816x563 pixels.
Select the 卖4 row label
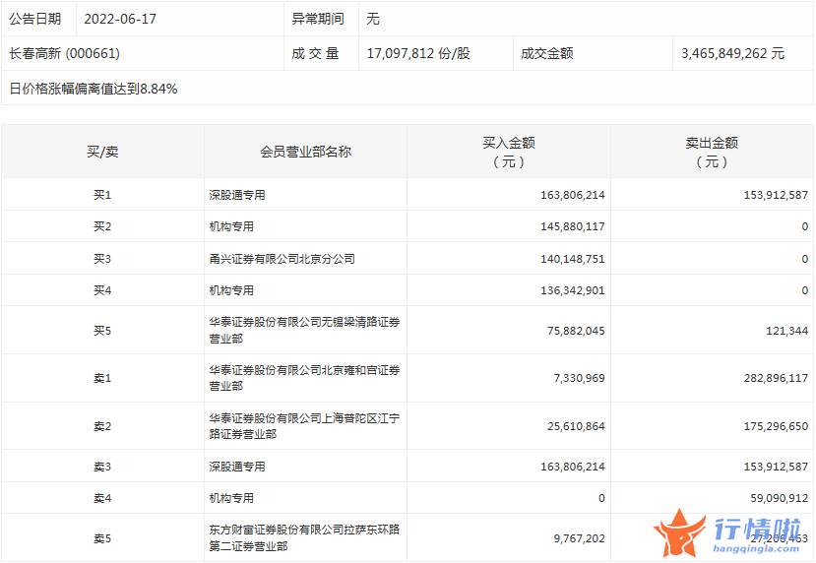point(102,498)
